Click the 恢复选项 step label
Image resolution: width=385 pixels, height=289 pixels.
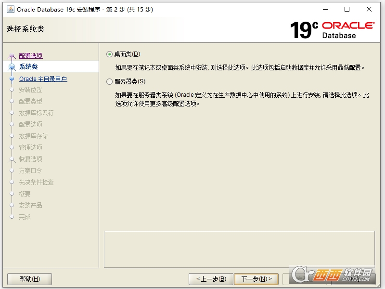pyautogui.click(x=30, y=159)
